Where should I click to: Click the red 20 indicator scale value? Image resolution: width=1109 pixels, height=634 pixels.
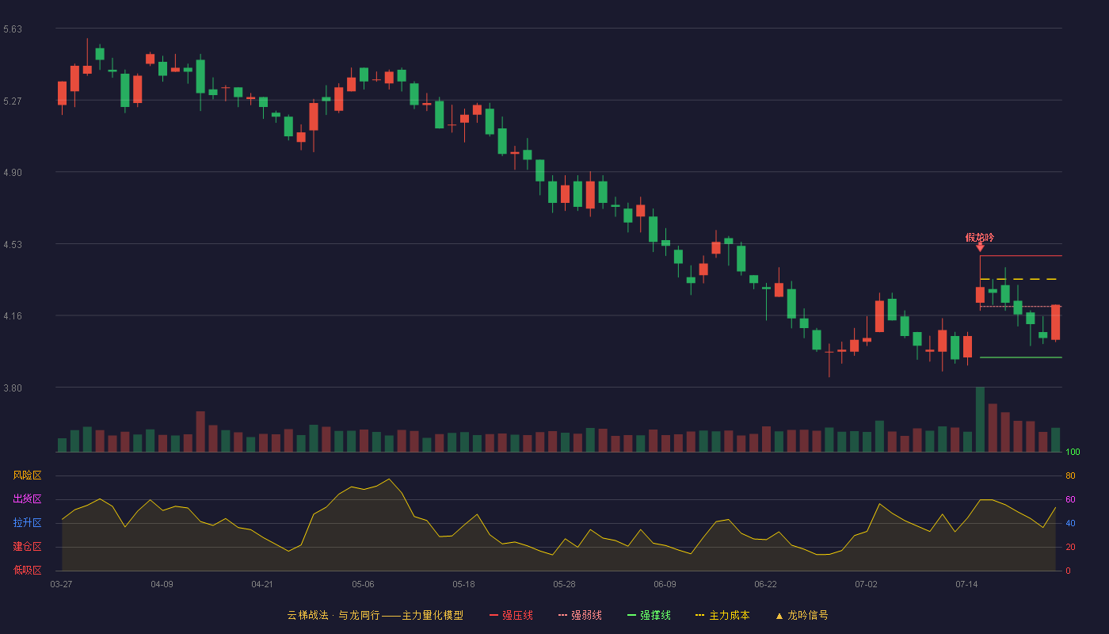pos(1070,548)
